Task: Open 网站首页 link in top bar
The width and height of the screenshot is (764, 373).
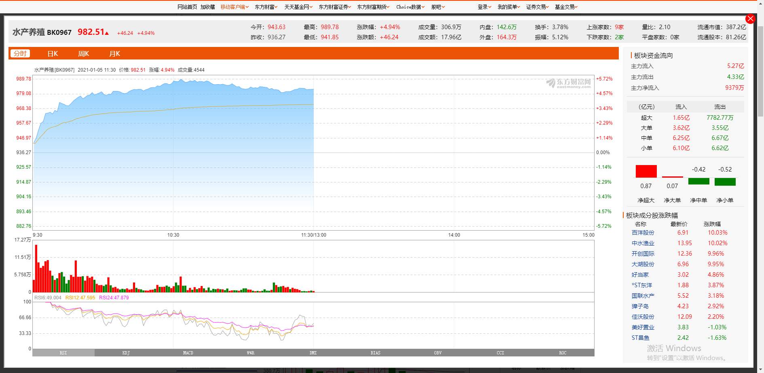Action: [x=187, y=7]
